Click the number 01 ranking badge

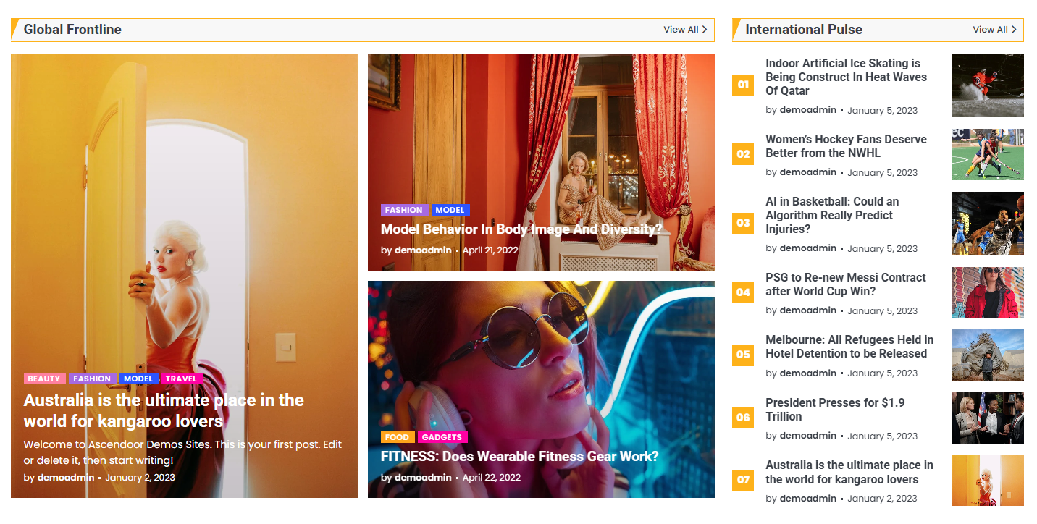tap(743, 85)
